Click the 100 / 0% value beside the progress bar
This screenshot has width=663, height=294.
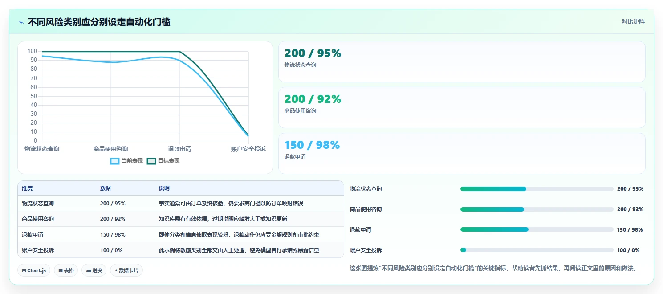628,250
